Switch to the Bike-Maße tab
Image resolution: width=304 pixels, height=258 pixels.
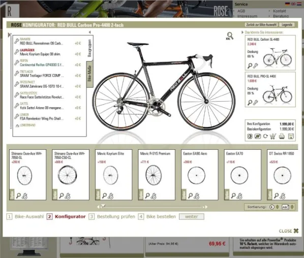(x=89, y=74)
